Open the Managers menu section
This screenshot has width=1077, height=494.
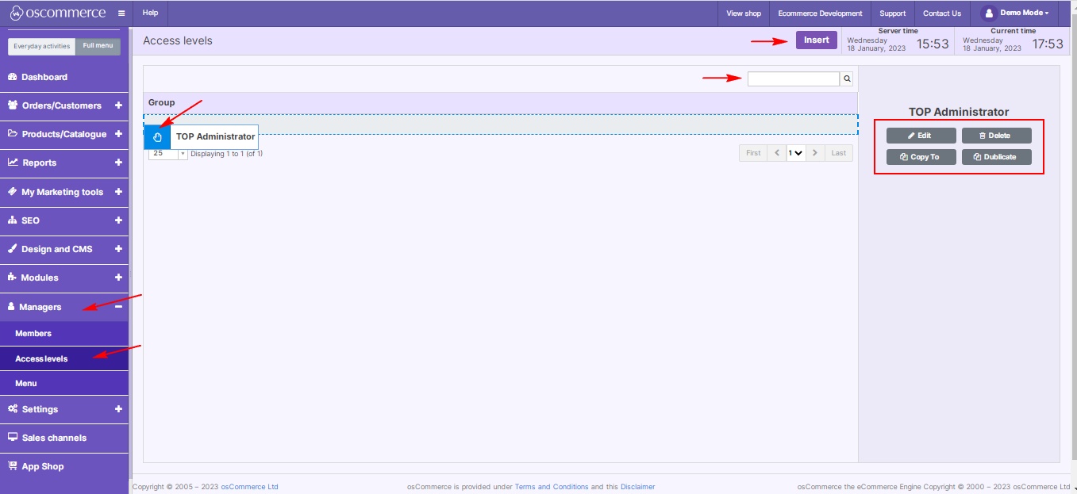coord(64,307)
